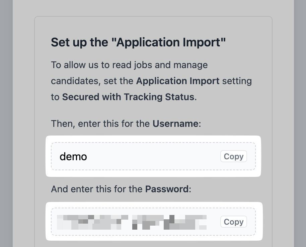Select bold "Application Import" in the paragraph
The image size is (306, 247).
[x=178, y=81]
